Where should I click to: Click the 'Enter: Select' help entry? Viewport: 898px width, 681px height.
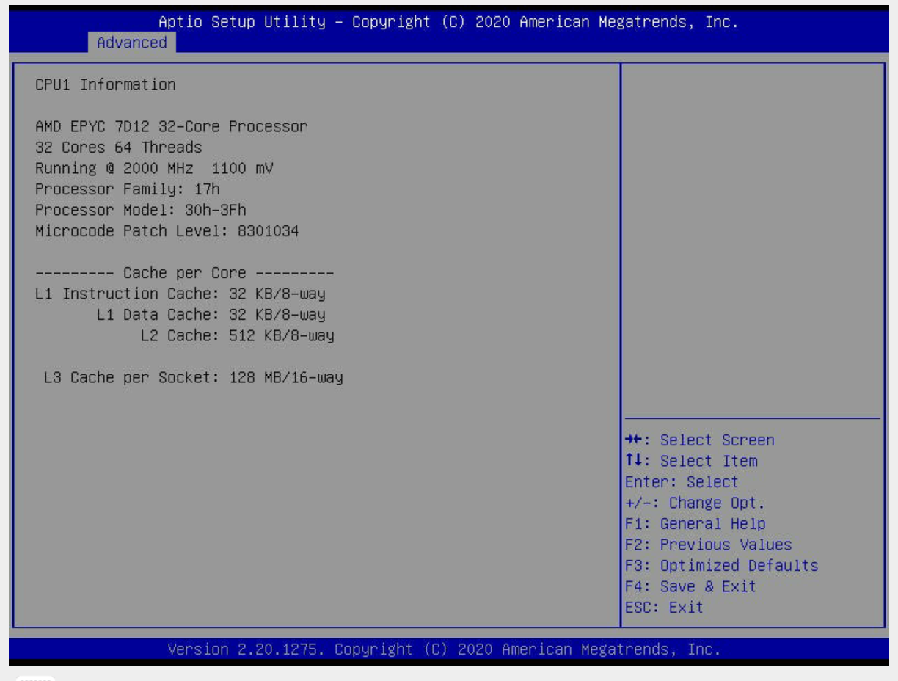(x=682, y=482)
